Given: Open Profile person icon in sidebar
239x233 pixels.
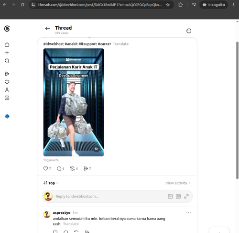Looking at the screenshot, I should click(7, 90).
